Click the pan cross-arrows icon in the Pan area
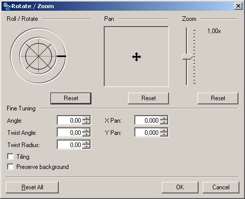Screen dimensions: 245x199 click(136, 57)
